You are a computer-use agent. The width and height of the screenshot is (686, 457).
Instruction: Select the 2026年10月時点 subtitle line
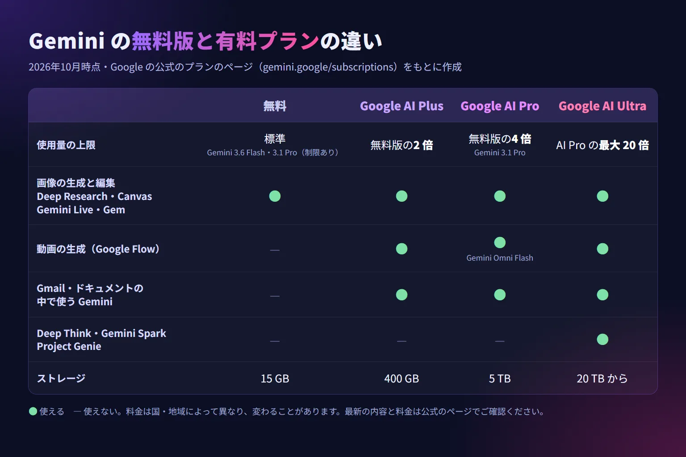point(245,67)
